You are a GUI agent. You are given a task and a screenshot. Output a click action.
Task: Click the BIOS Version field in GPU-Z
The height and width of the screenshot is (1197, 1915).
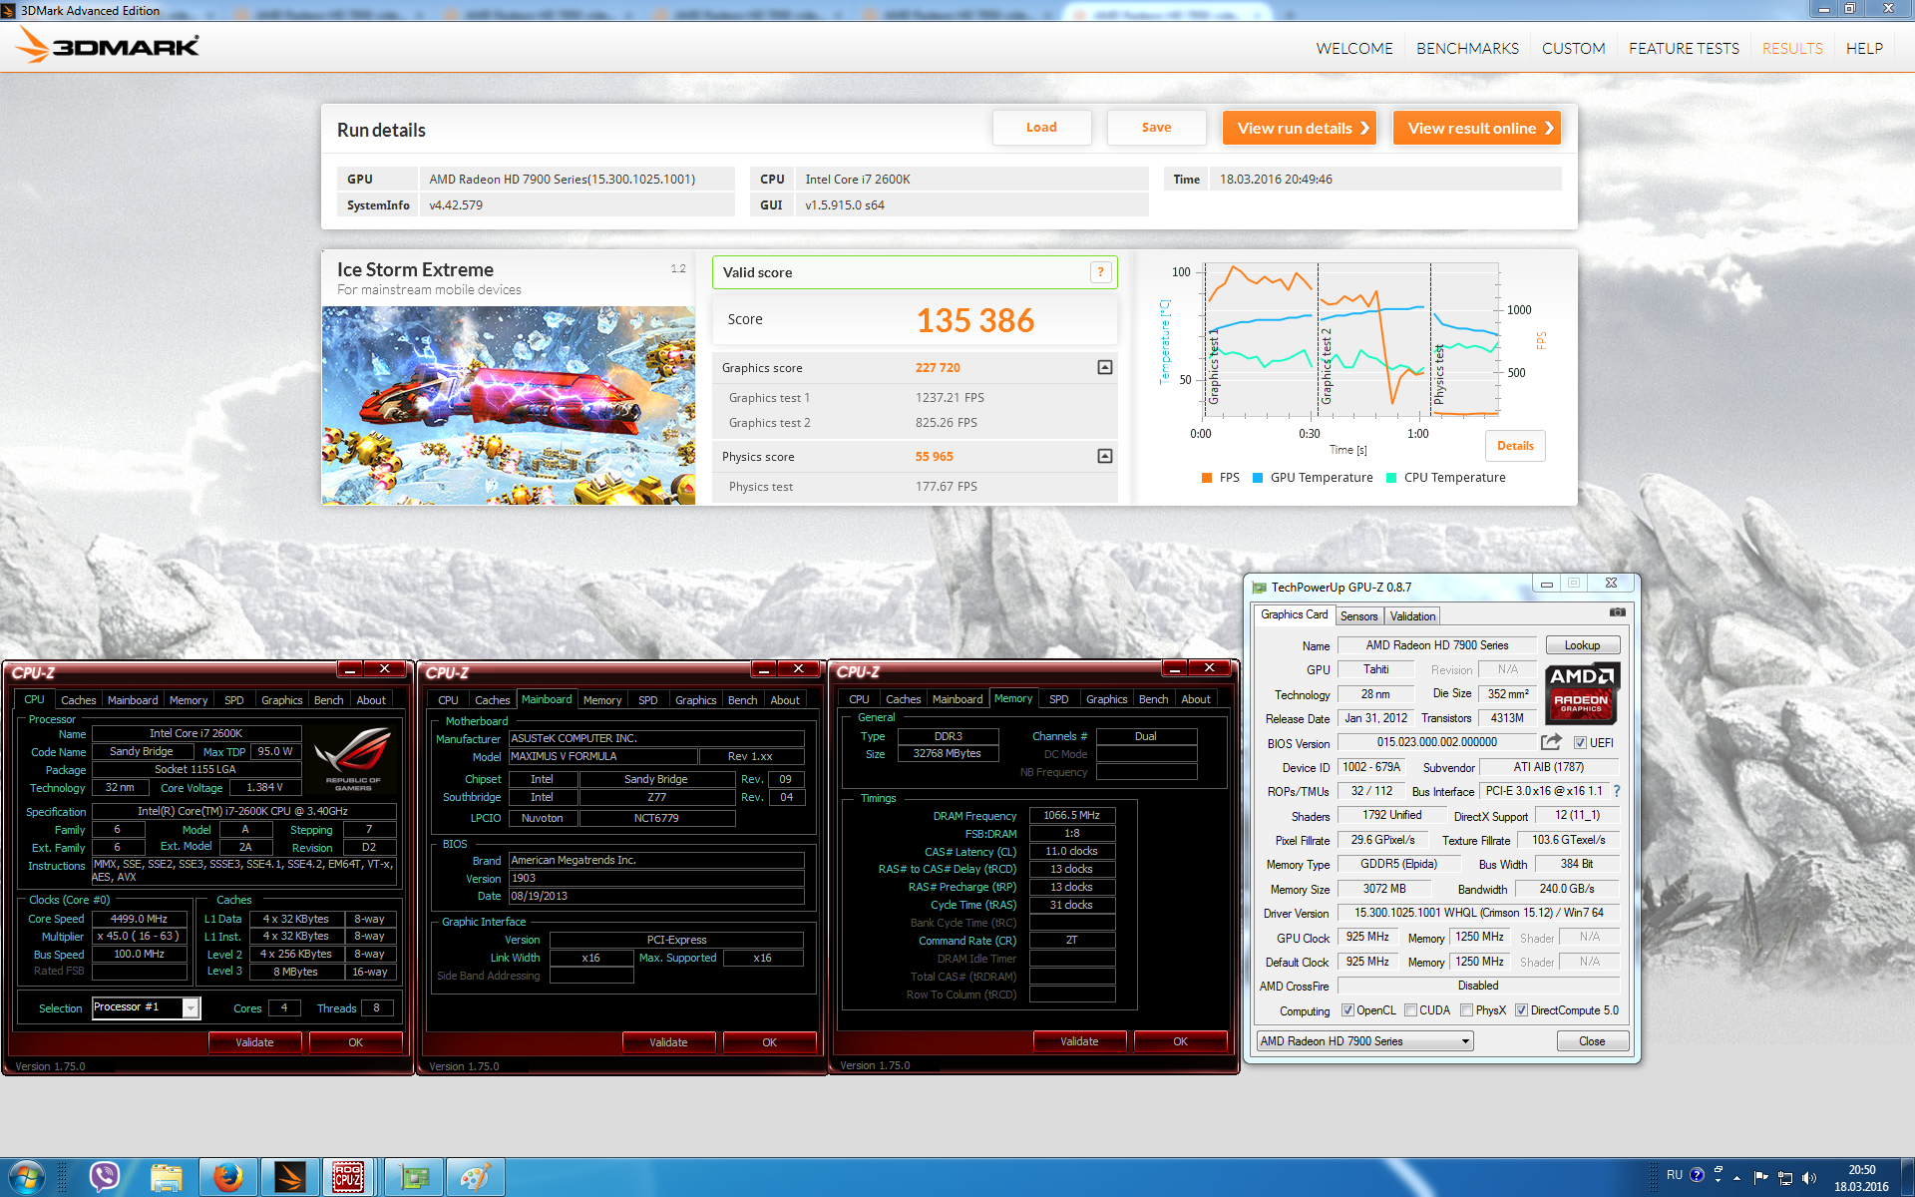tap(1436, 742)
